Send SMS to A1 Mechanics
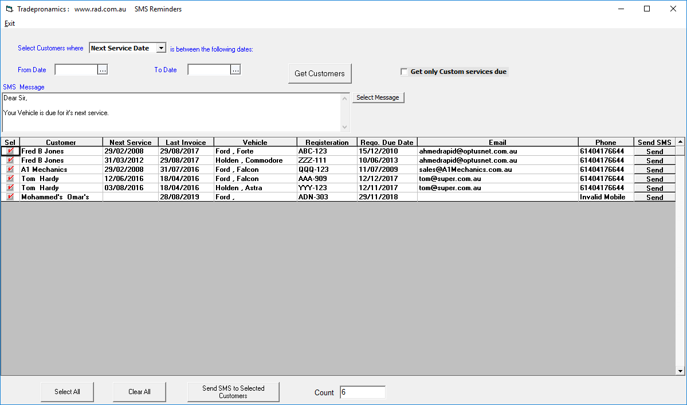Screen dimensions: 687x405 (654, 170)
